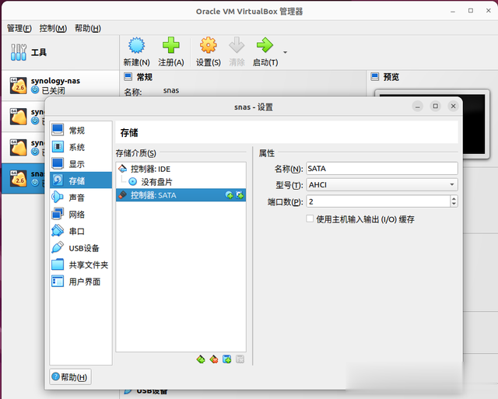Click the 名称 SATA name field

pyautogui.click(x=382, y=168)
